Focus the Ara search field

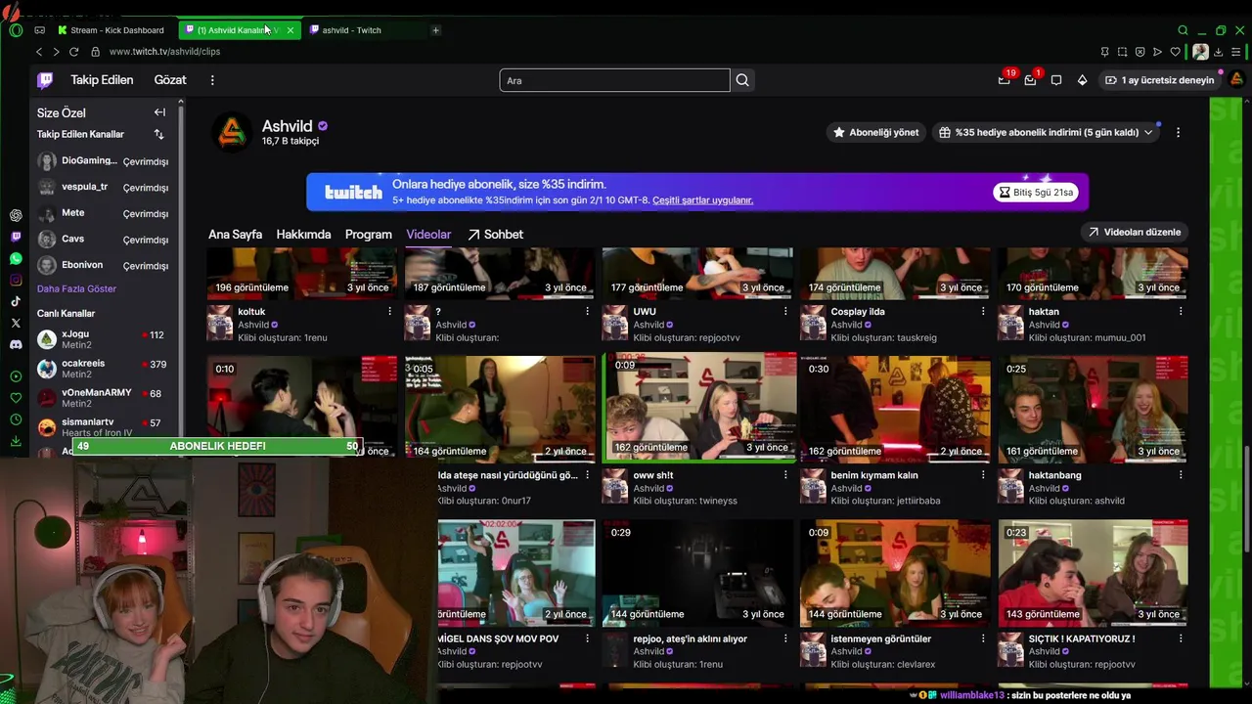tap(614, 80)
